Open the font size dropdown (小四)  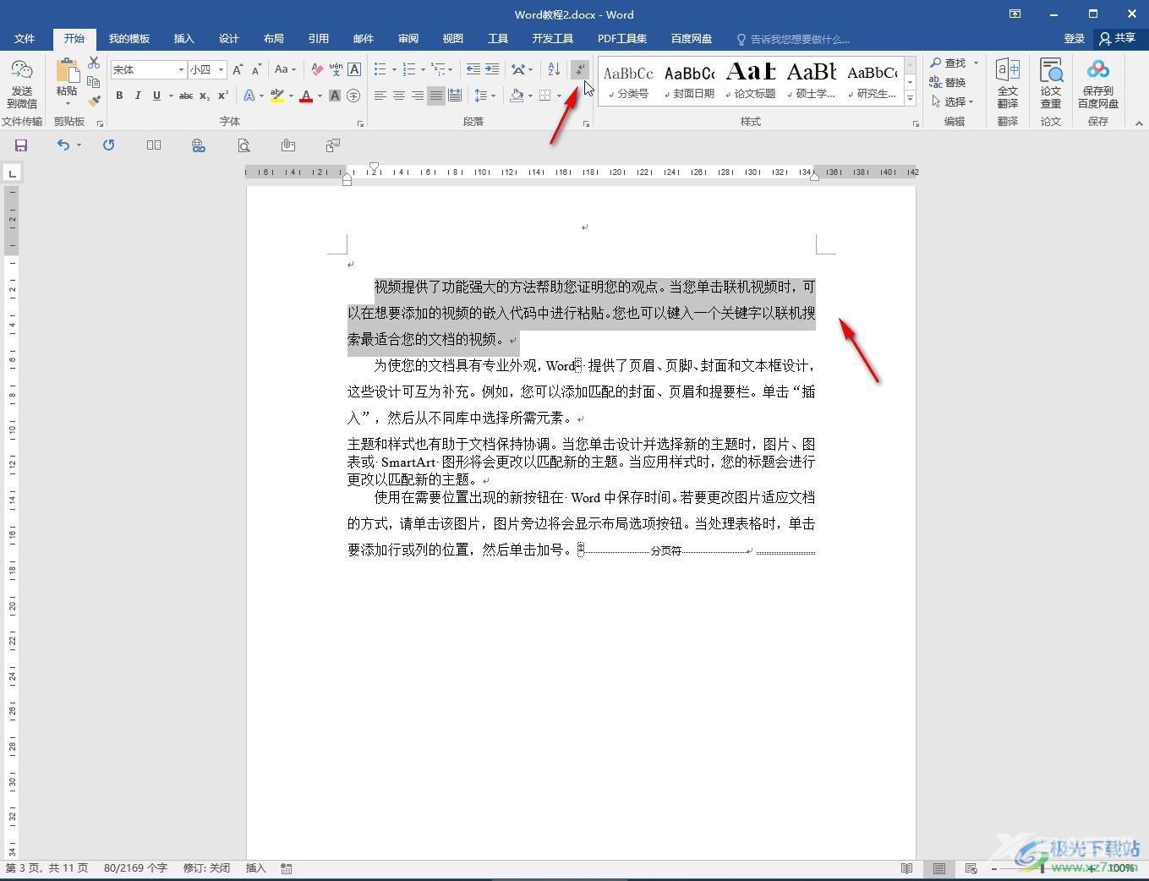point(221,70)
